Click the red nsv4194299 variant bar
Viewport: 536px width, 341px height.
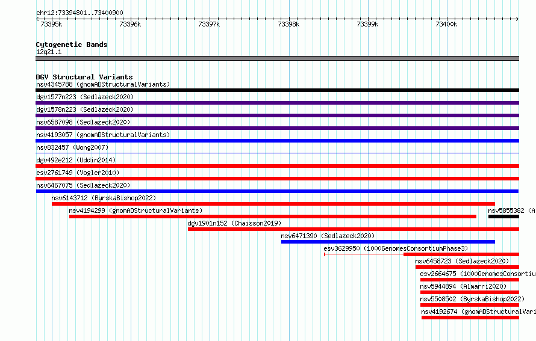(x=273, y=217)
